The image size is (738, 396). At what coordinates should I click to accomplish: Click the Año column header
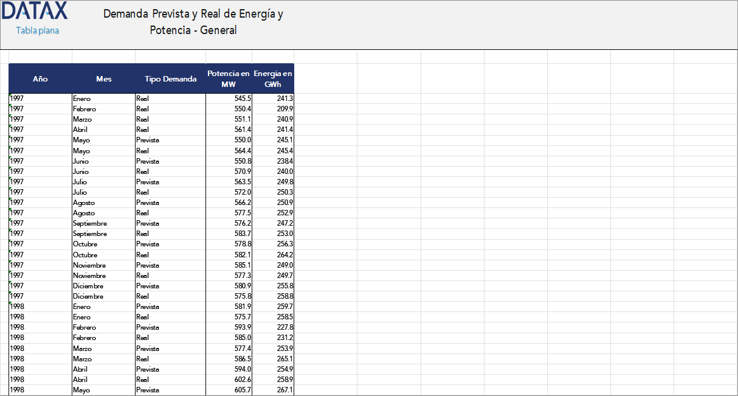[x=40, y=78]
